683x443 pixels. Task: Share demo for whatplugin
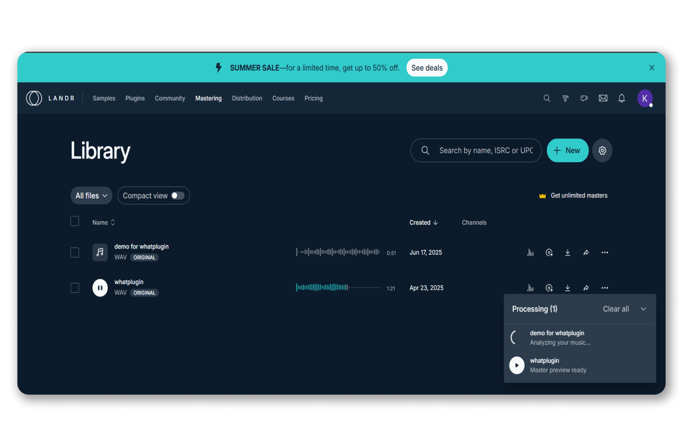pos(586,252)
